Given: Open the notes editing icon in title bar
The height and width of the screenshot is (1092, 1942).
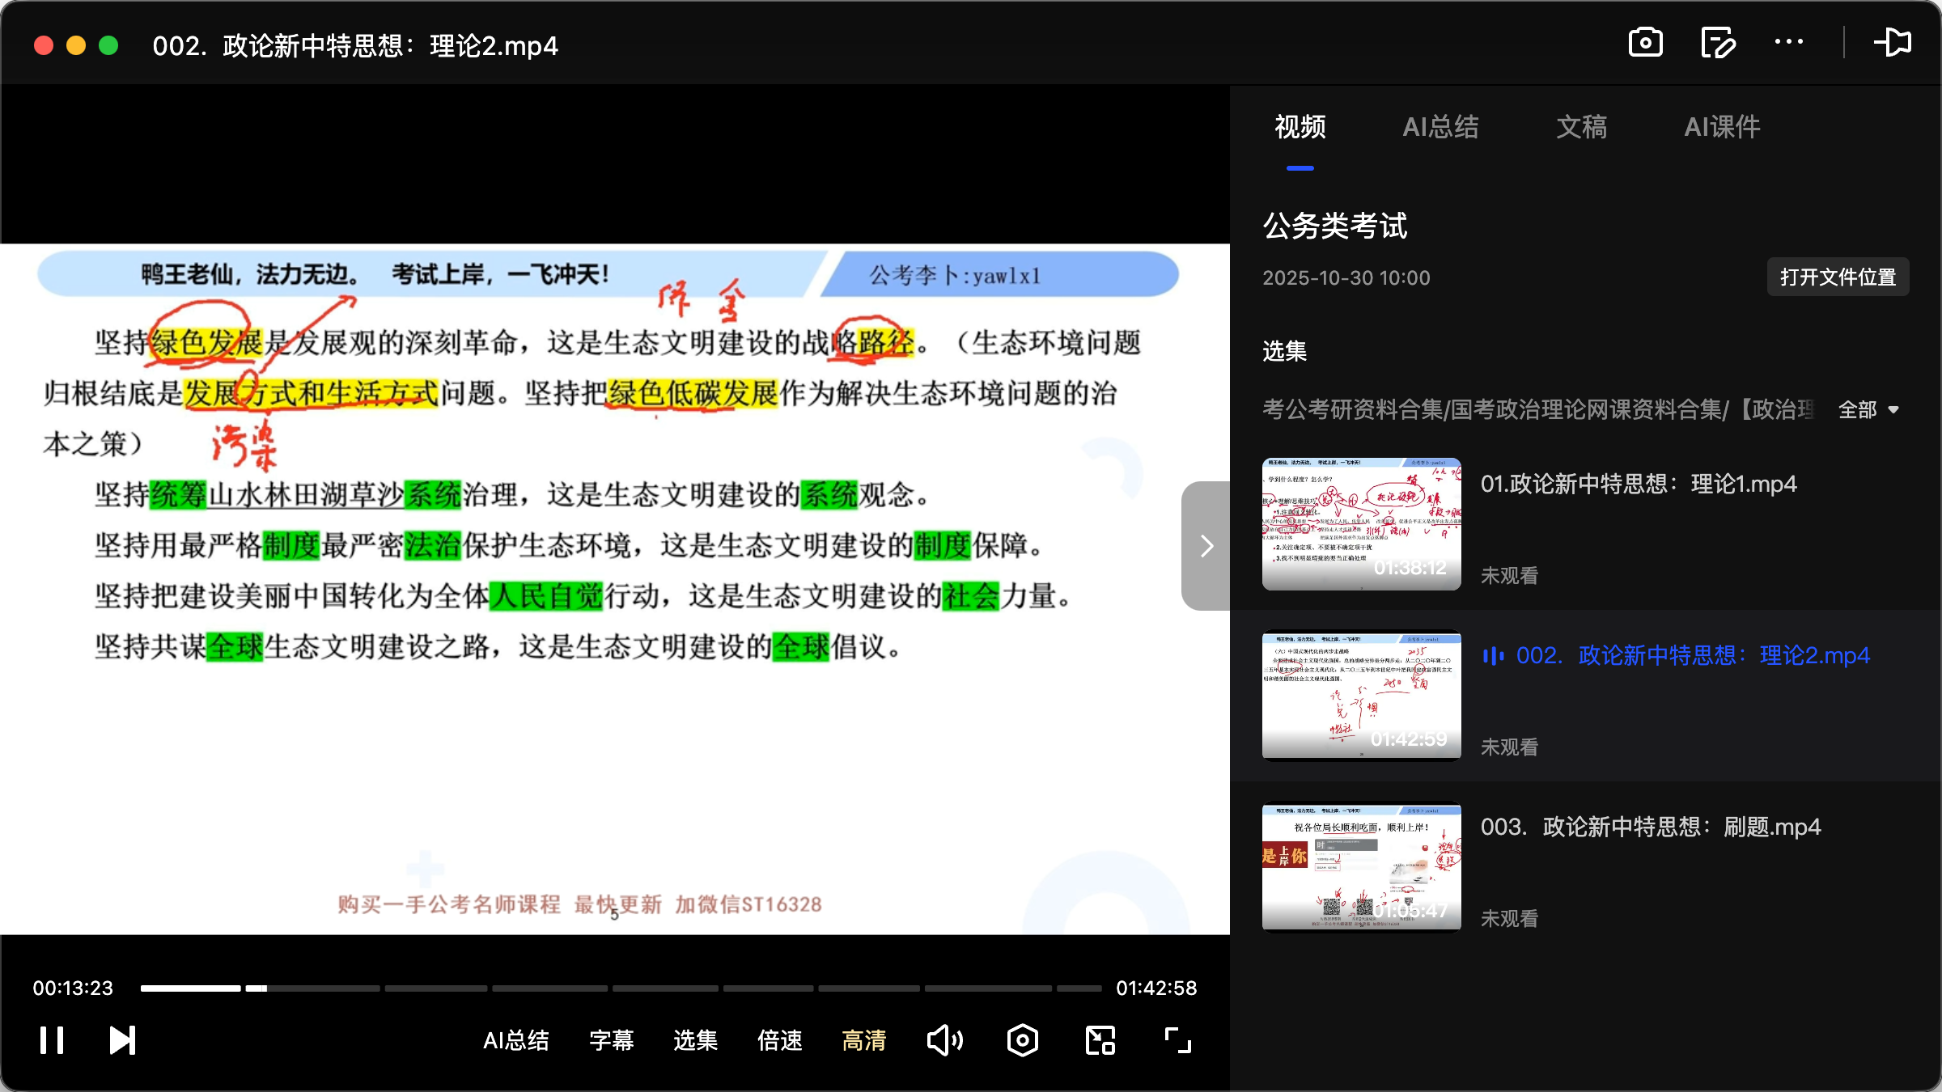Looking at the screenshot, I should (1717, 43).
